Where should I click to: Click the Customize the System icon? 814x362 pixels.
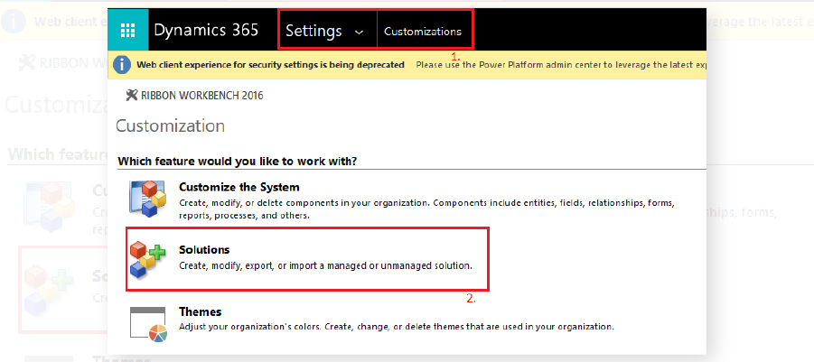pos(147,198)
